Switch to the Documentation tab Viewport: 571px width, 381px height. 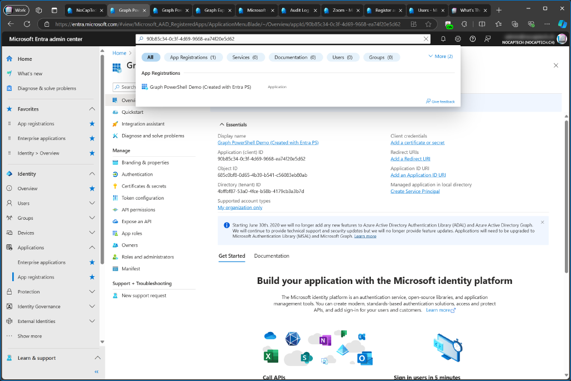point(272,256)
